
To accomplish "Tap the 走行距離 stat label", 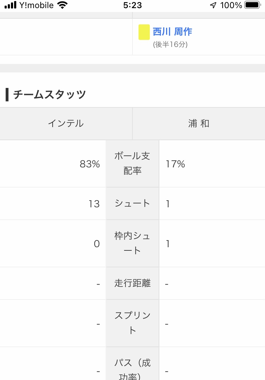I will coord(132,283).
